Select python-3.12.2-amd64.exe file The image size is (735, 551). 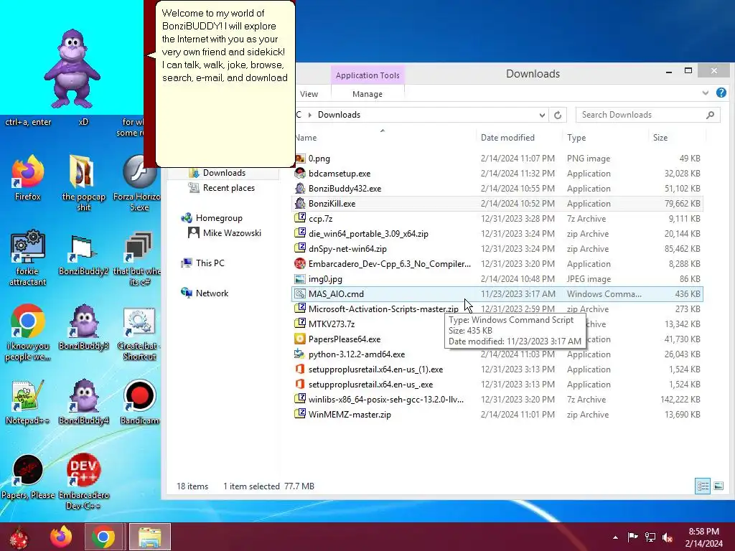pos(498,354)
